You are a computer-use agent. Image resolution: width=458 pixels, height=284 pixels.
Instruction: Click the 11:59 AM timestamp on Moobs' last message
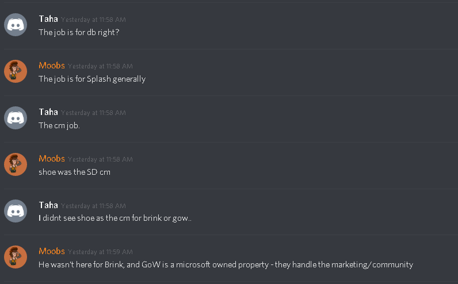[x=100, y=252]
